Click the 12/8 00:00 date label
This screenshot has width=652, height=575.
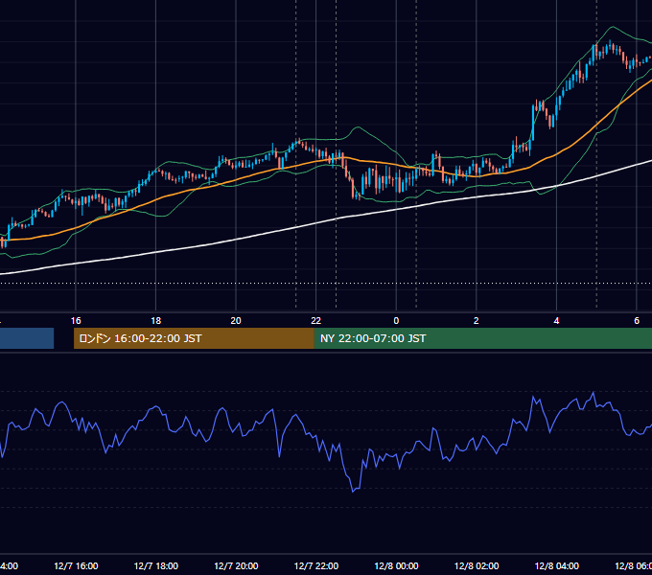click(x=396, y=565)
